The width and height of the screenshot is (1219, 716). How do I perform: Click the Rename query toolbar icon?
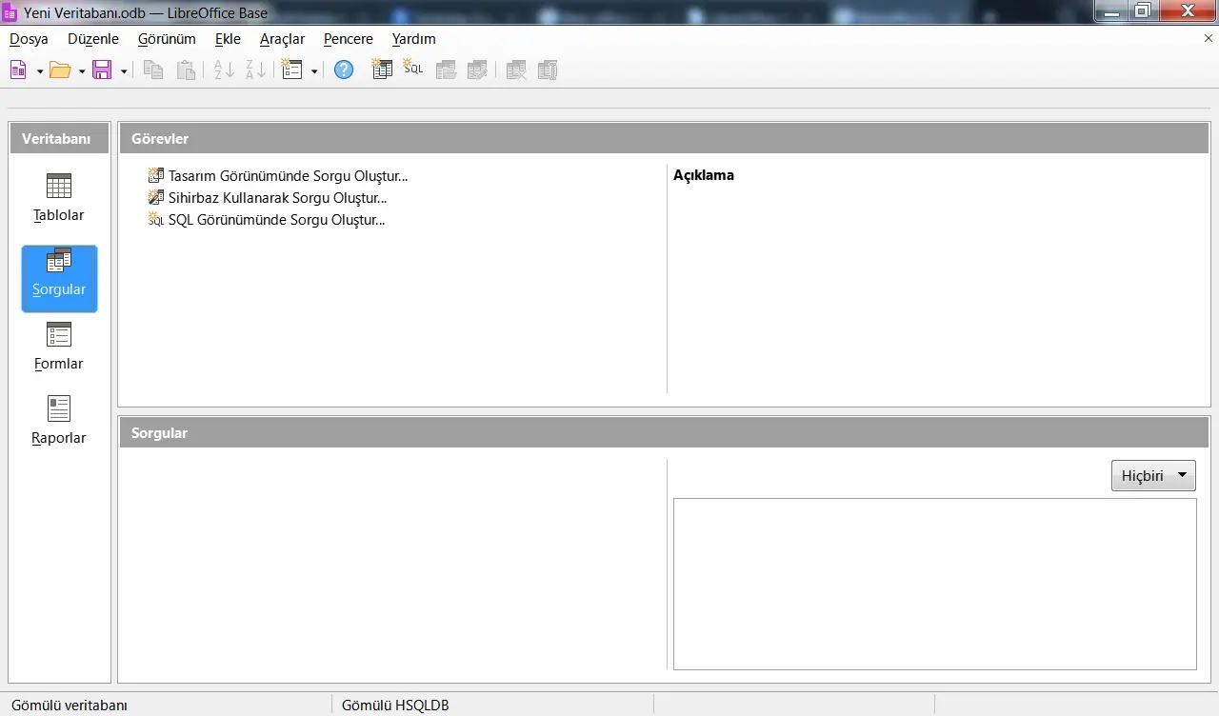548,70
